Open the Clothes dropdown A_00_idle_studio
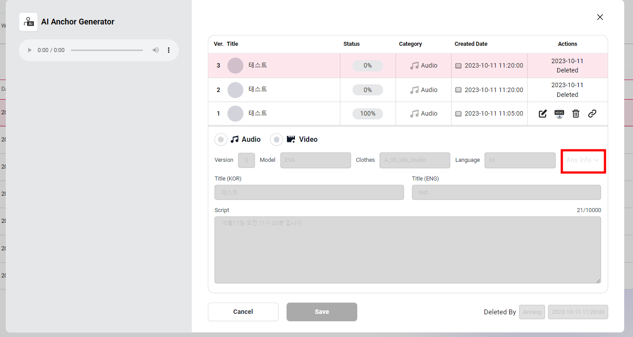 [415, 160]
